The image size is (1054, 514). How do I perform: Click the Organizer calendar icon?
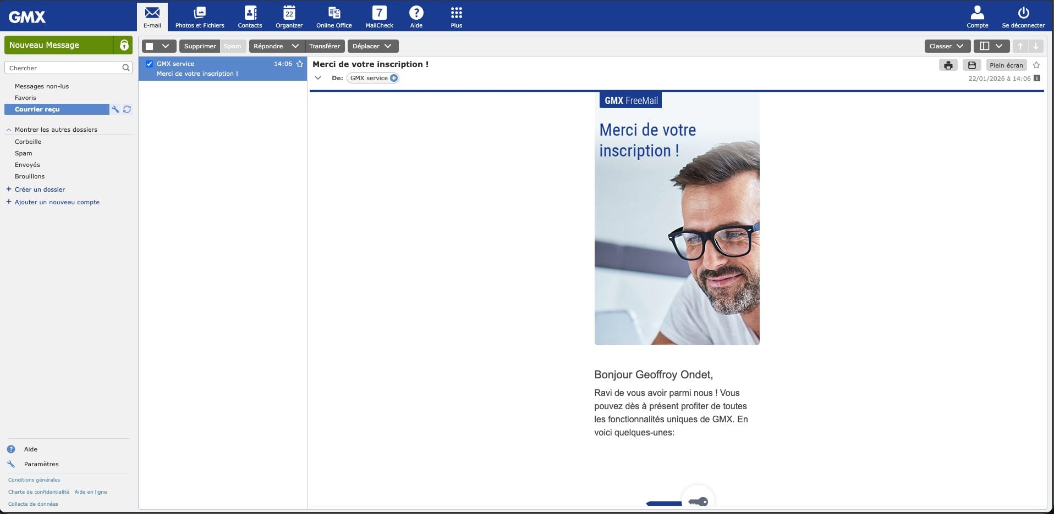(289, 13)
